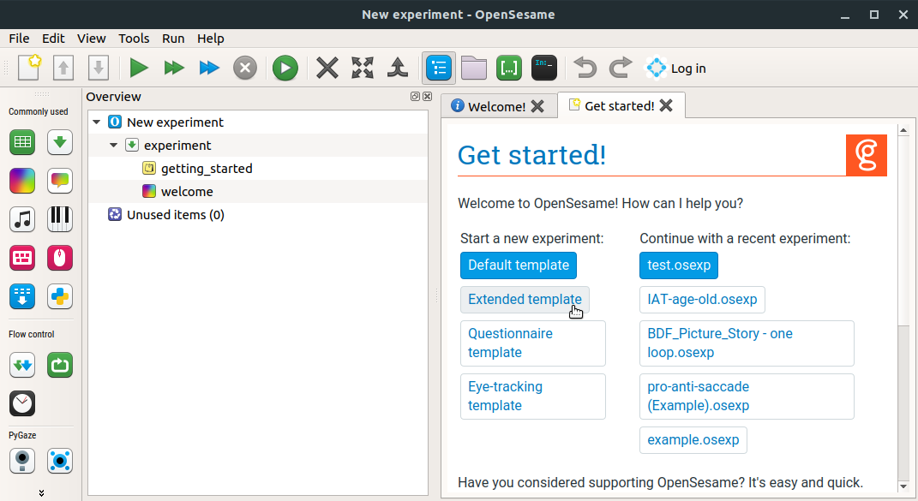
Task: Select the PyGaze blue target icon
Action: (x=60, y=462)
